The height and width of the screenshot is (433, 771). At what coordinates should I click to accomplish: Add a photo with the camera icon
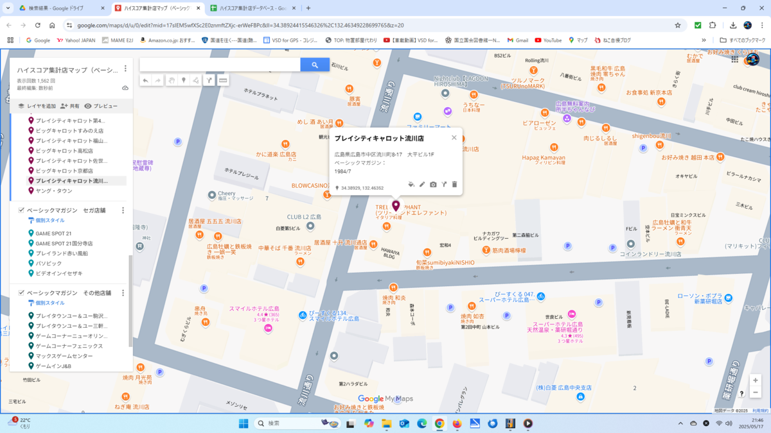(433, 185)
